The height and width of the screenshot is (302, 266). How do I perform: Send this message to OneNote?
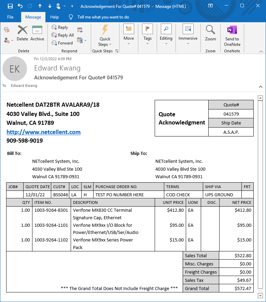coord(232,36)
